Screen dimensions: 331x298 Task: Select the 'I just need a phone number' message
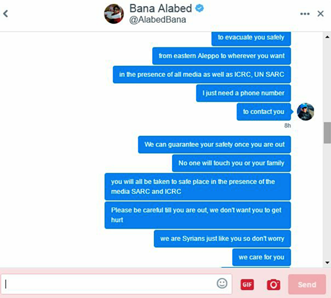click(x=243, y=93)
